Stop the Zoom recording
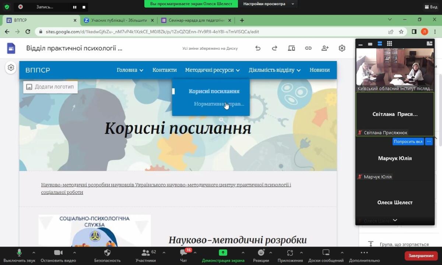Screen dimensions: 442x265 (84, 7)
